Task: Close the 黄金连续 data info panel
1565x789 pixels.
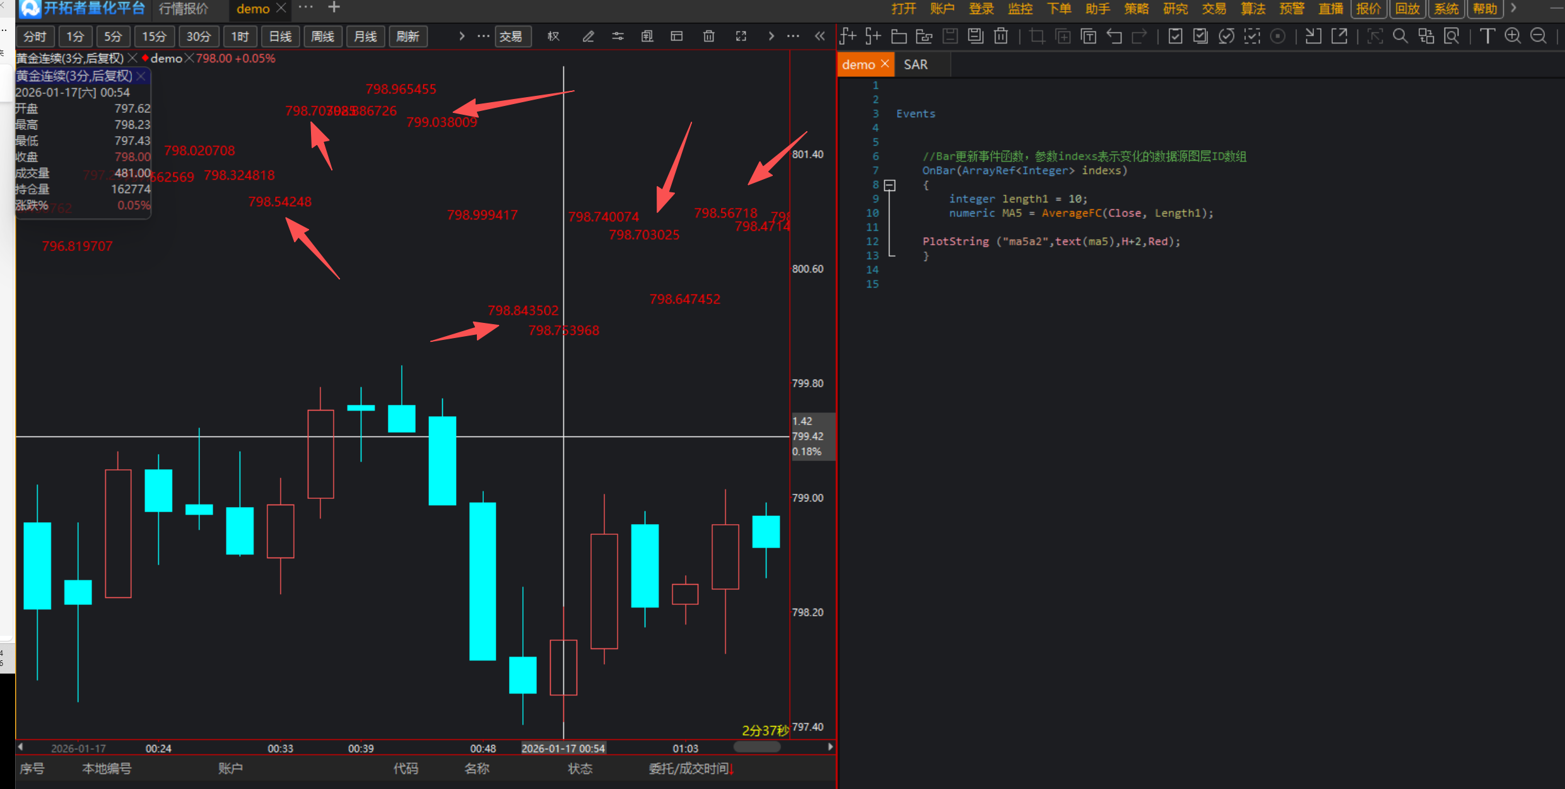Action: tap(141, 76)
